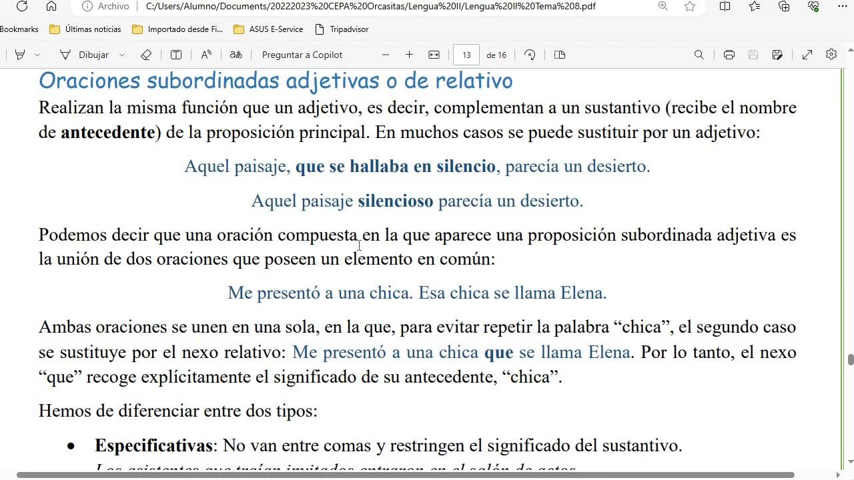Click the page number field
854x480 pixels.
click(x=466, y=55)
